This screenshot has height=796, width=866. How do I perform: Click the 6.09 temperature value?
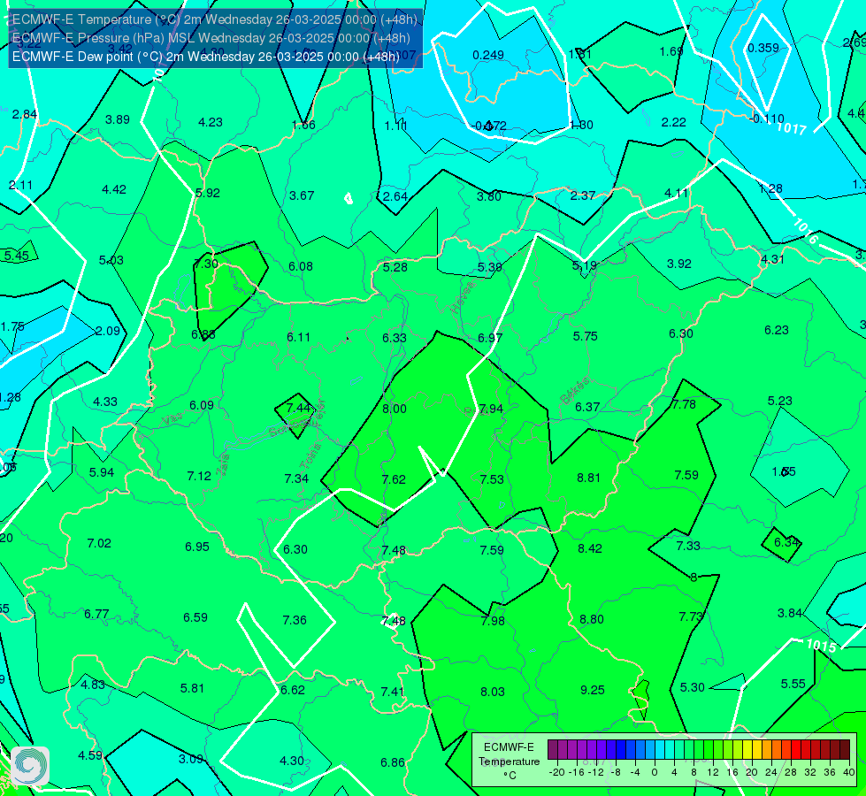(x=202, y=405)
